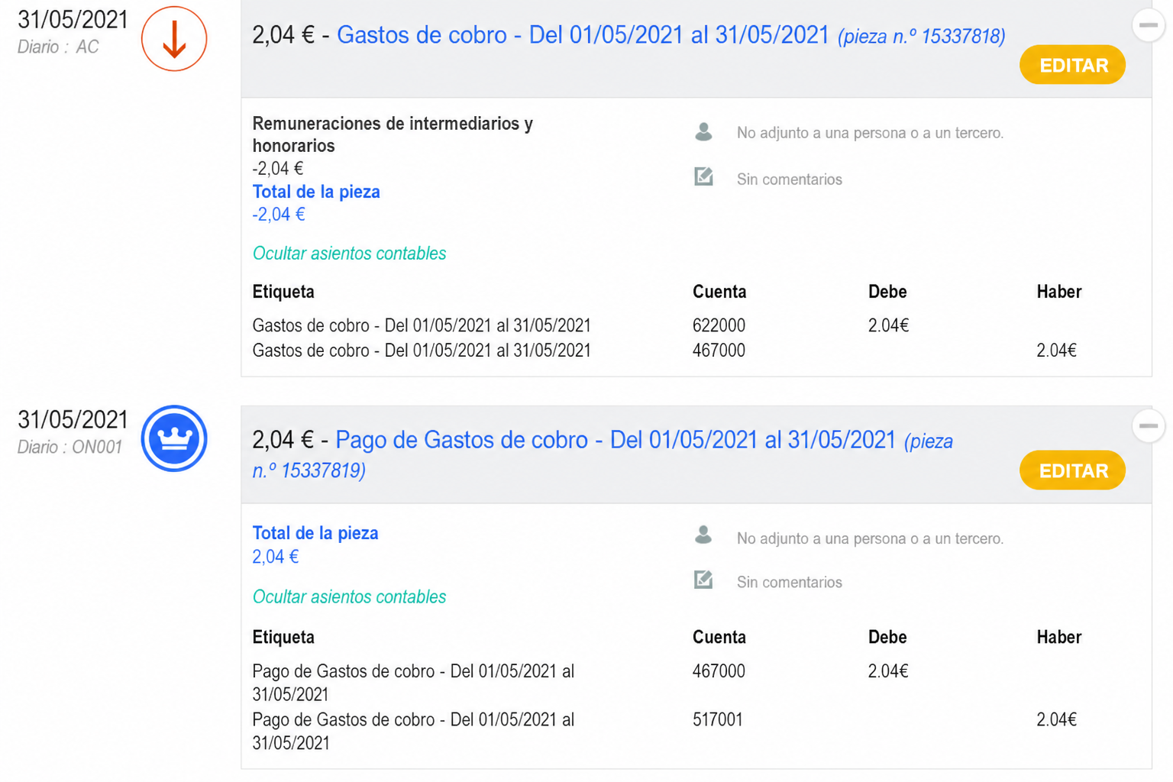This screenshot has height=782, width=1173.
Task: Open Gastos de cobro piece 15337818 link
Action: point(671,35)
